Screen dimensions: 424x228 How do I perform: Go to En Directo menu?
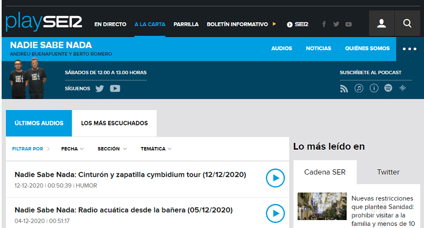tap(110, 24)
